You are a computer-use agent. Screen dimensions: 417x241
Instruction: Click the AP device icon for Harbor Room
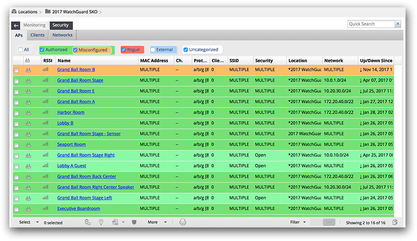(28, 112)
